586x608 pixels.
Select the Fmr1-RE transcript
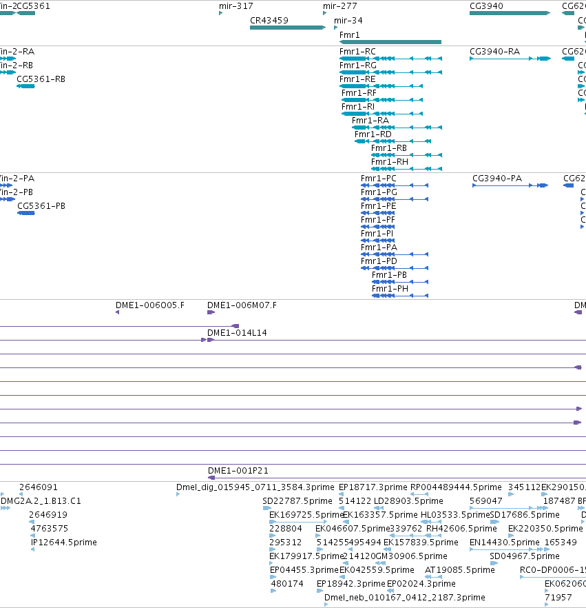(381, 86)
